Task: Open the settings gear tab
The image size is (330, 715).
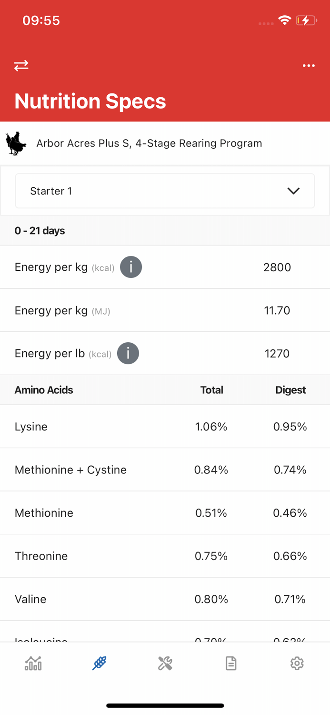Action: tap(297, 663)
